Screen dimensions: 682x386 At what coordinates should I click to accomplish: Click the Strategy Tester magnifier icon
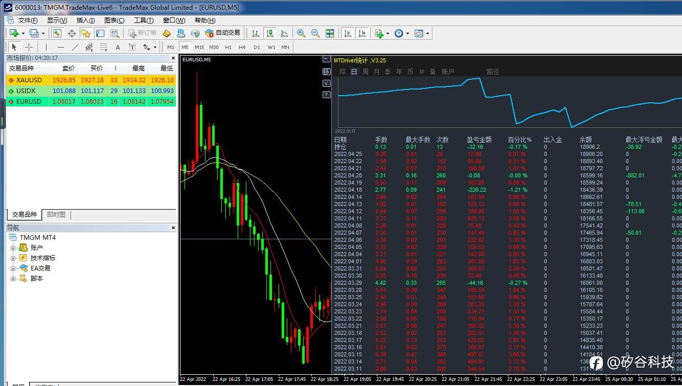click(x=115, y=33)
